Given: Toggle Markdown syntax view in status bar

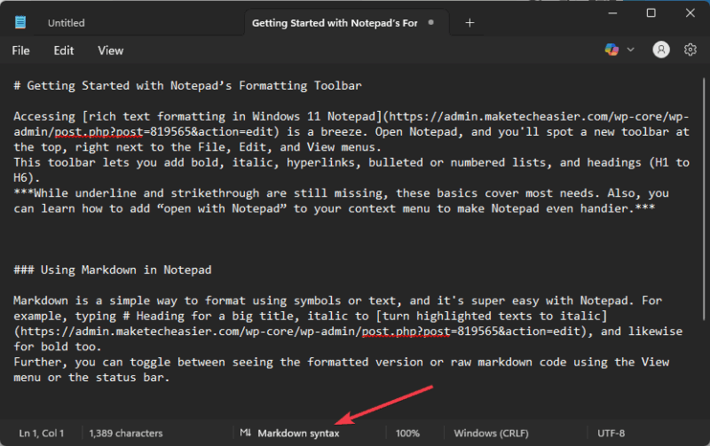Looking at the screenshot, I should (298, 433).
